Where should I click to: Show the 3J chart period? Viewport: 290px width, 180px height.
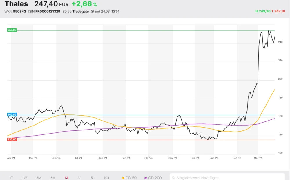(79, 178)
